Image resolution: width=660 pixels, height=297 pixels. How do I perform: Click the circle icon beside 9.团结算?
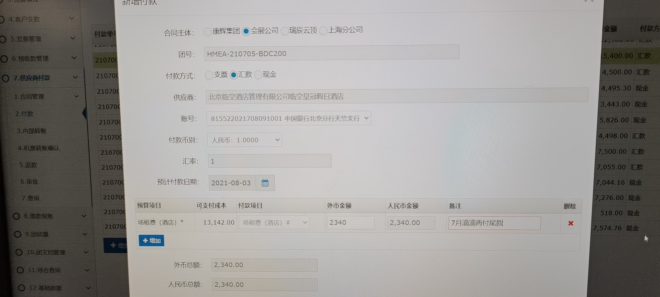[x=18, y=234]
